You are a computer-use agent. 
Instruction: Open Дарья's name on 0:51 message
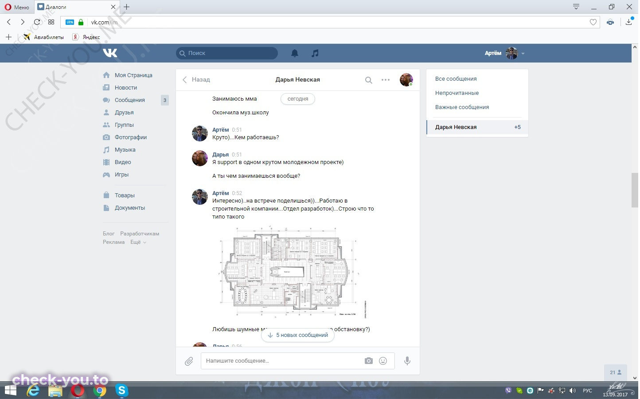tap(220, 155)
